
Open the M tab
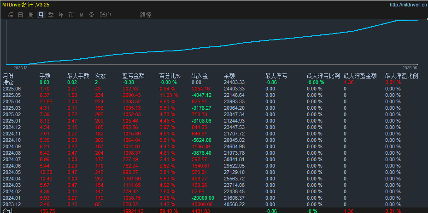point(82,15)
